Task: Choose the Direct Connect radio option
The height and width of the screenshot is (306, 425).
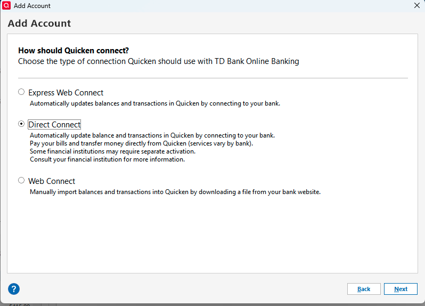Action: (x=21, y=124)
